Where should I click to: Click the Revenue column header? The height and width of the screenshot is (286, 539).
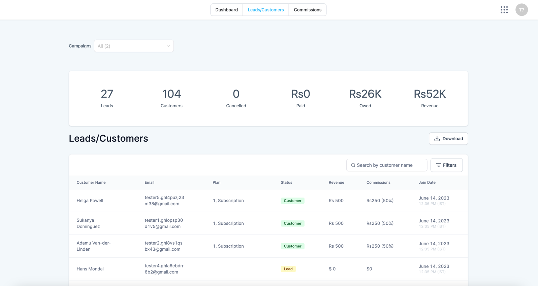[336, 182]
